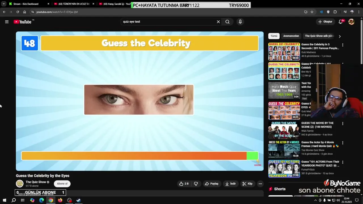
Task: Open the 18:14 Guess the Celebrity thumbnail
Action: coord(284,71)
